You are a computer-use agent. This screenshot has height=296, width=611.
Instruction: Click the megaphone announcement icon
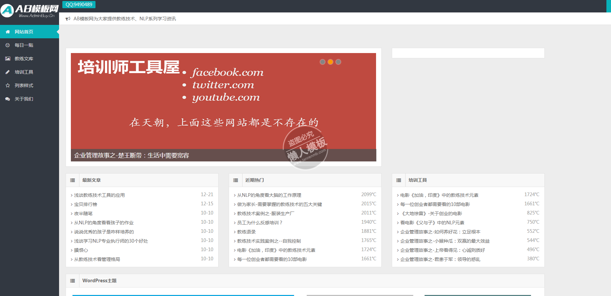(x=68, y=19)
